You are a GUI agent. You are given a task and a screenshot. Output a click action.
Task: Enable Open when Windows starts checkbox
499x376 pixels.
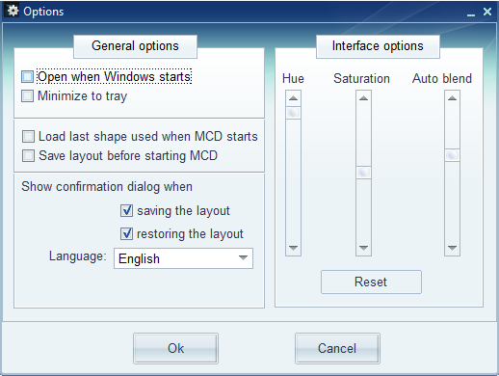(27, 77)
